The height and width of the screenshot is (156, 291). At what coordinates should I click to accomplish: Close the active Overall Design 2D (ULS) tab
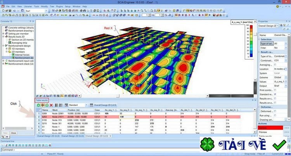pyautogui.click(x=111, y=136)
